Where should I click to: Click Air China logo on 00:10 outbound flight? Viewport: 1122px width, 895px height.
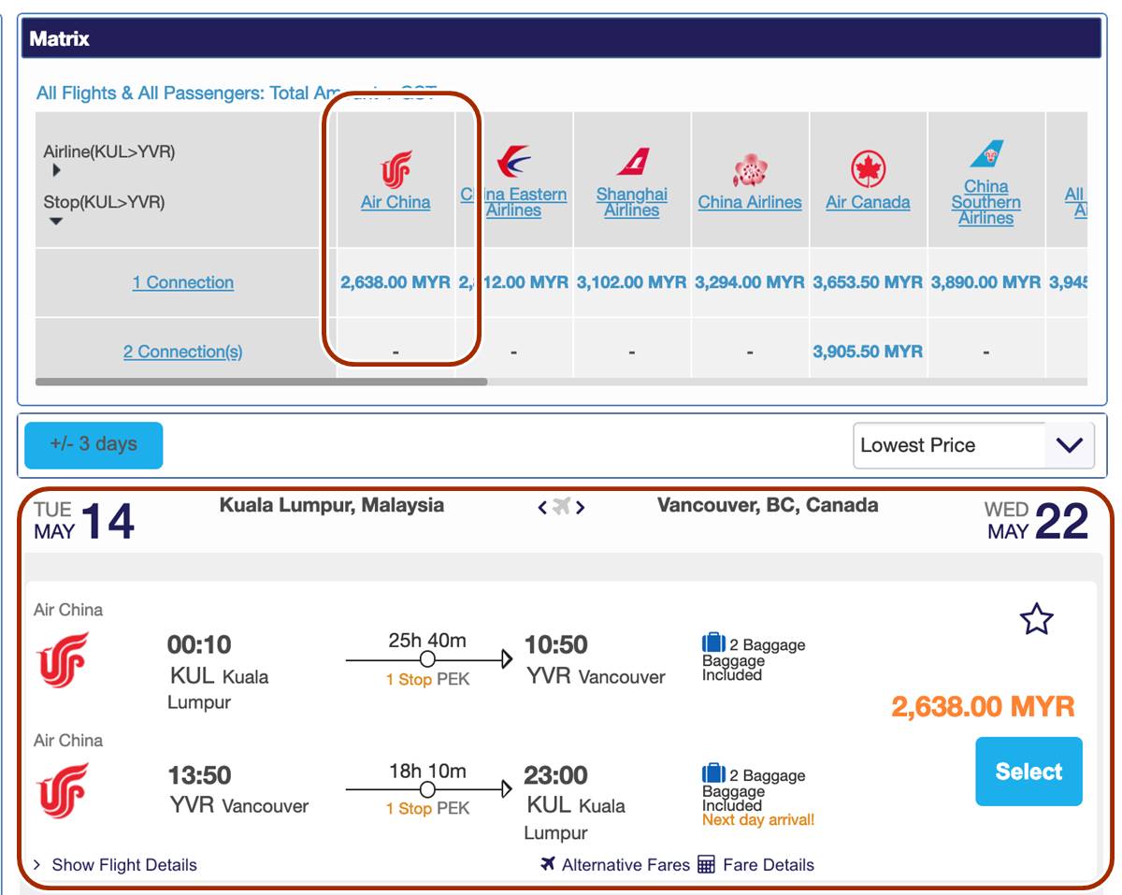64,659
